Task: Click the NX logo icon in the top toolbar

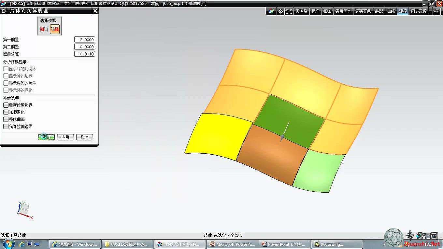Action: (x=271, y=11)
